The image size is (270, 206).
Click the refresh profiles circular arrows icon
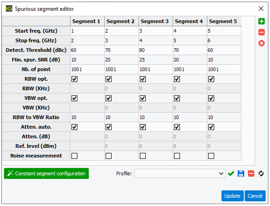click(x=261, y=173)
